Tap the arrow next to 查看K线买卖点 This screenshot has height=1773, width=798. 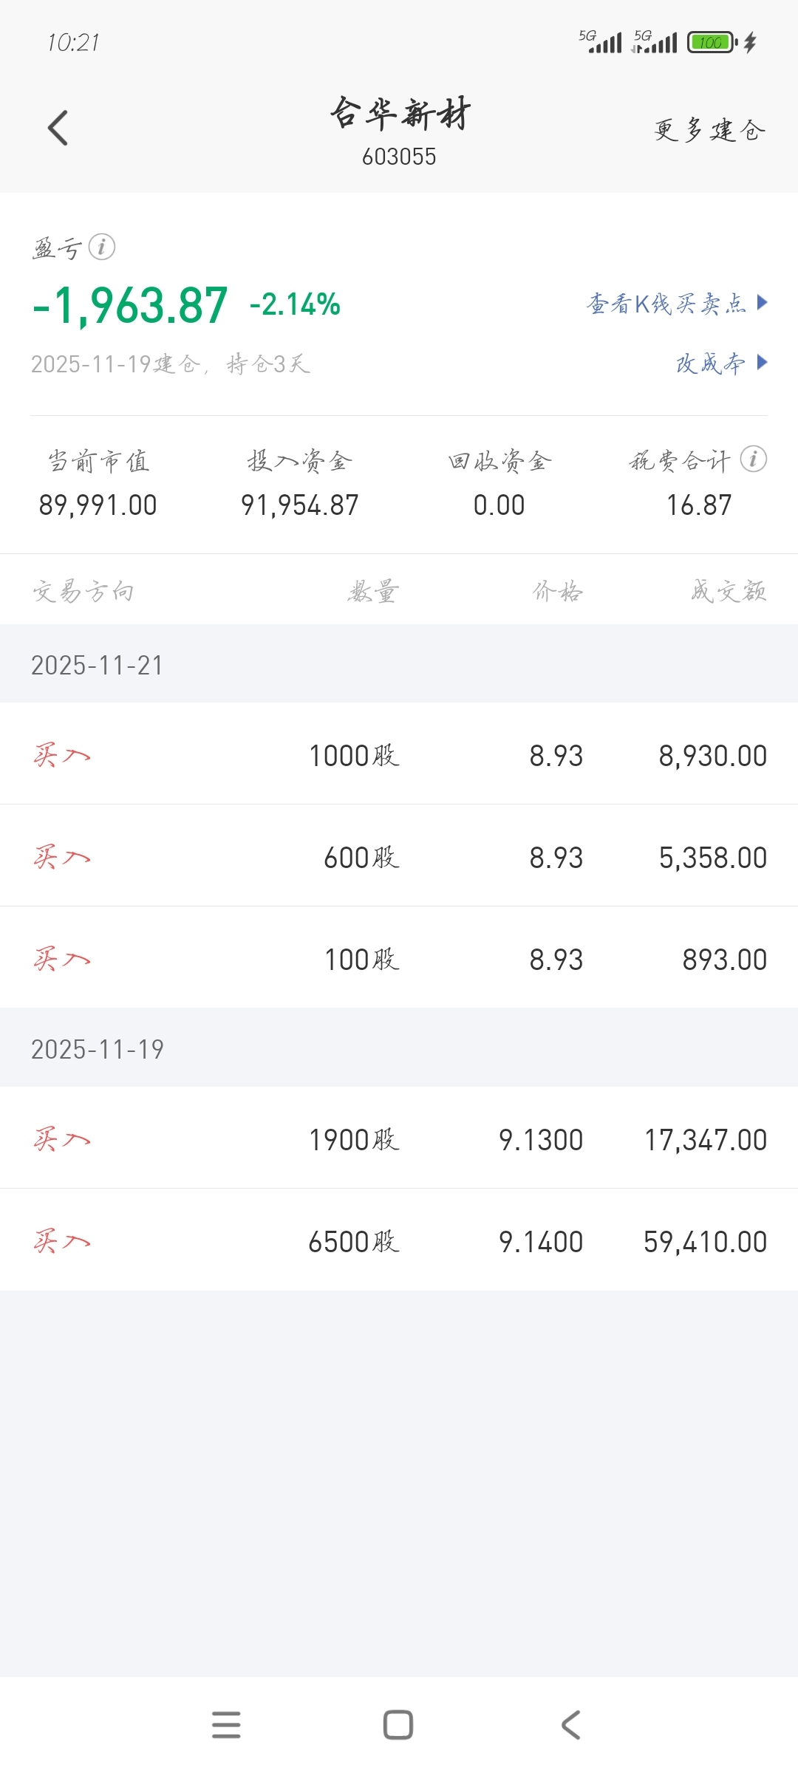click(763, 302)
